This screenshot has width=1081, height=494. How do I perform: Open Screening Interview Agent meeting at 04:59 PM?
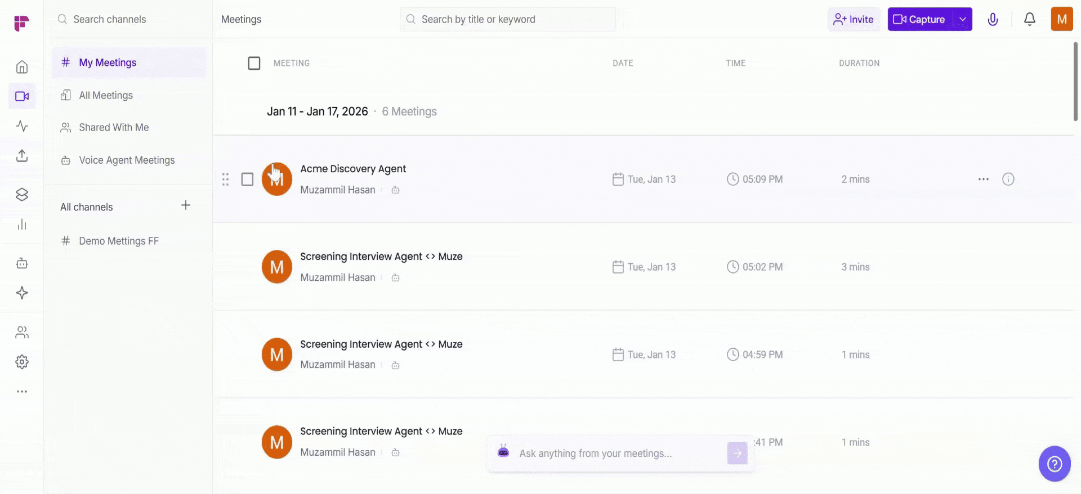(x=381, y=344)
